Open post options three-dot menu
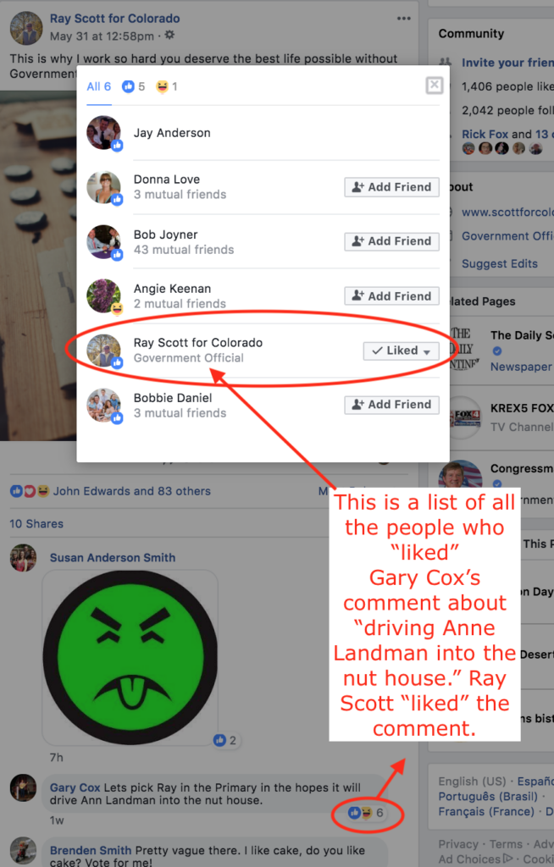Image resolution: width=554 pixels, height=867 pixels. point(404,19)
